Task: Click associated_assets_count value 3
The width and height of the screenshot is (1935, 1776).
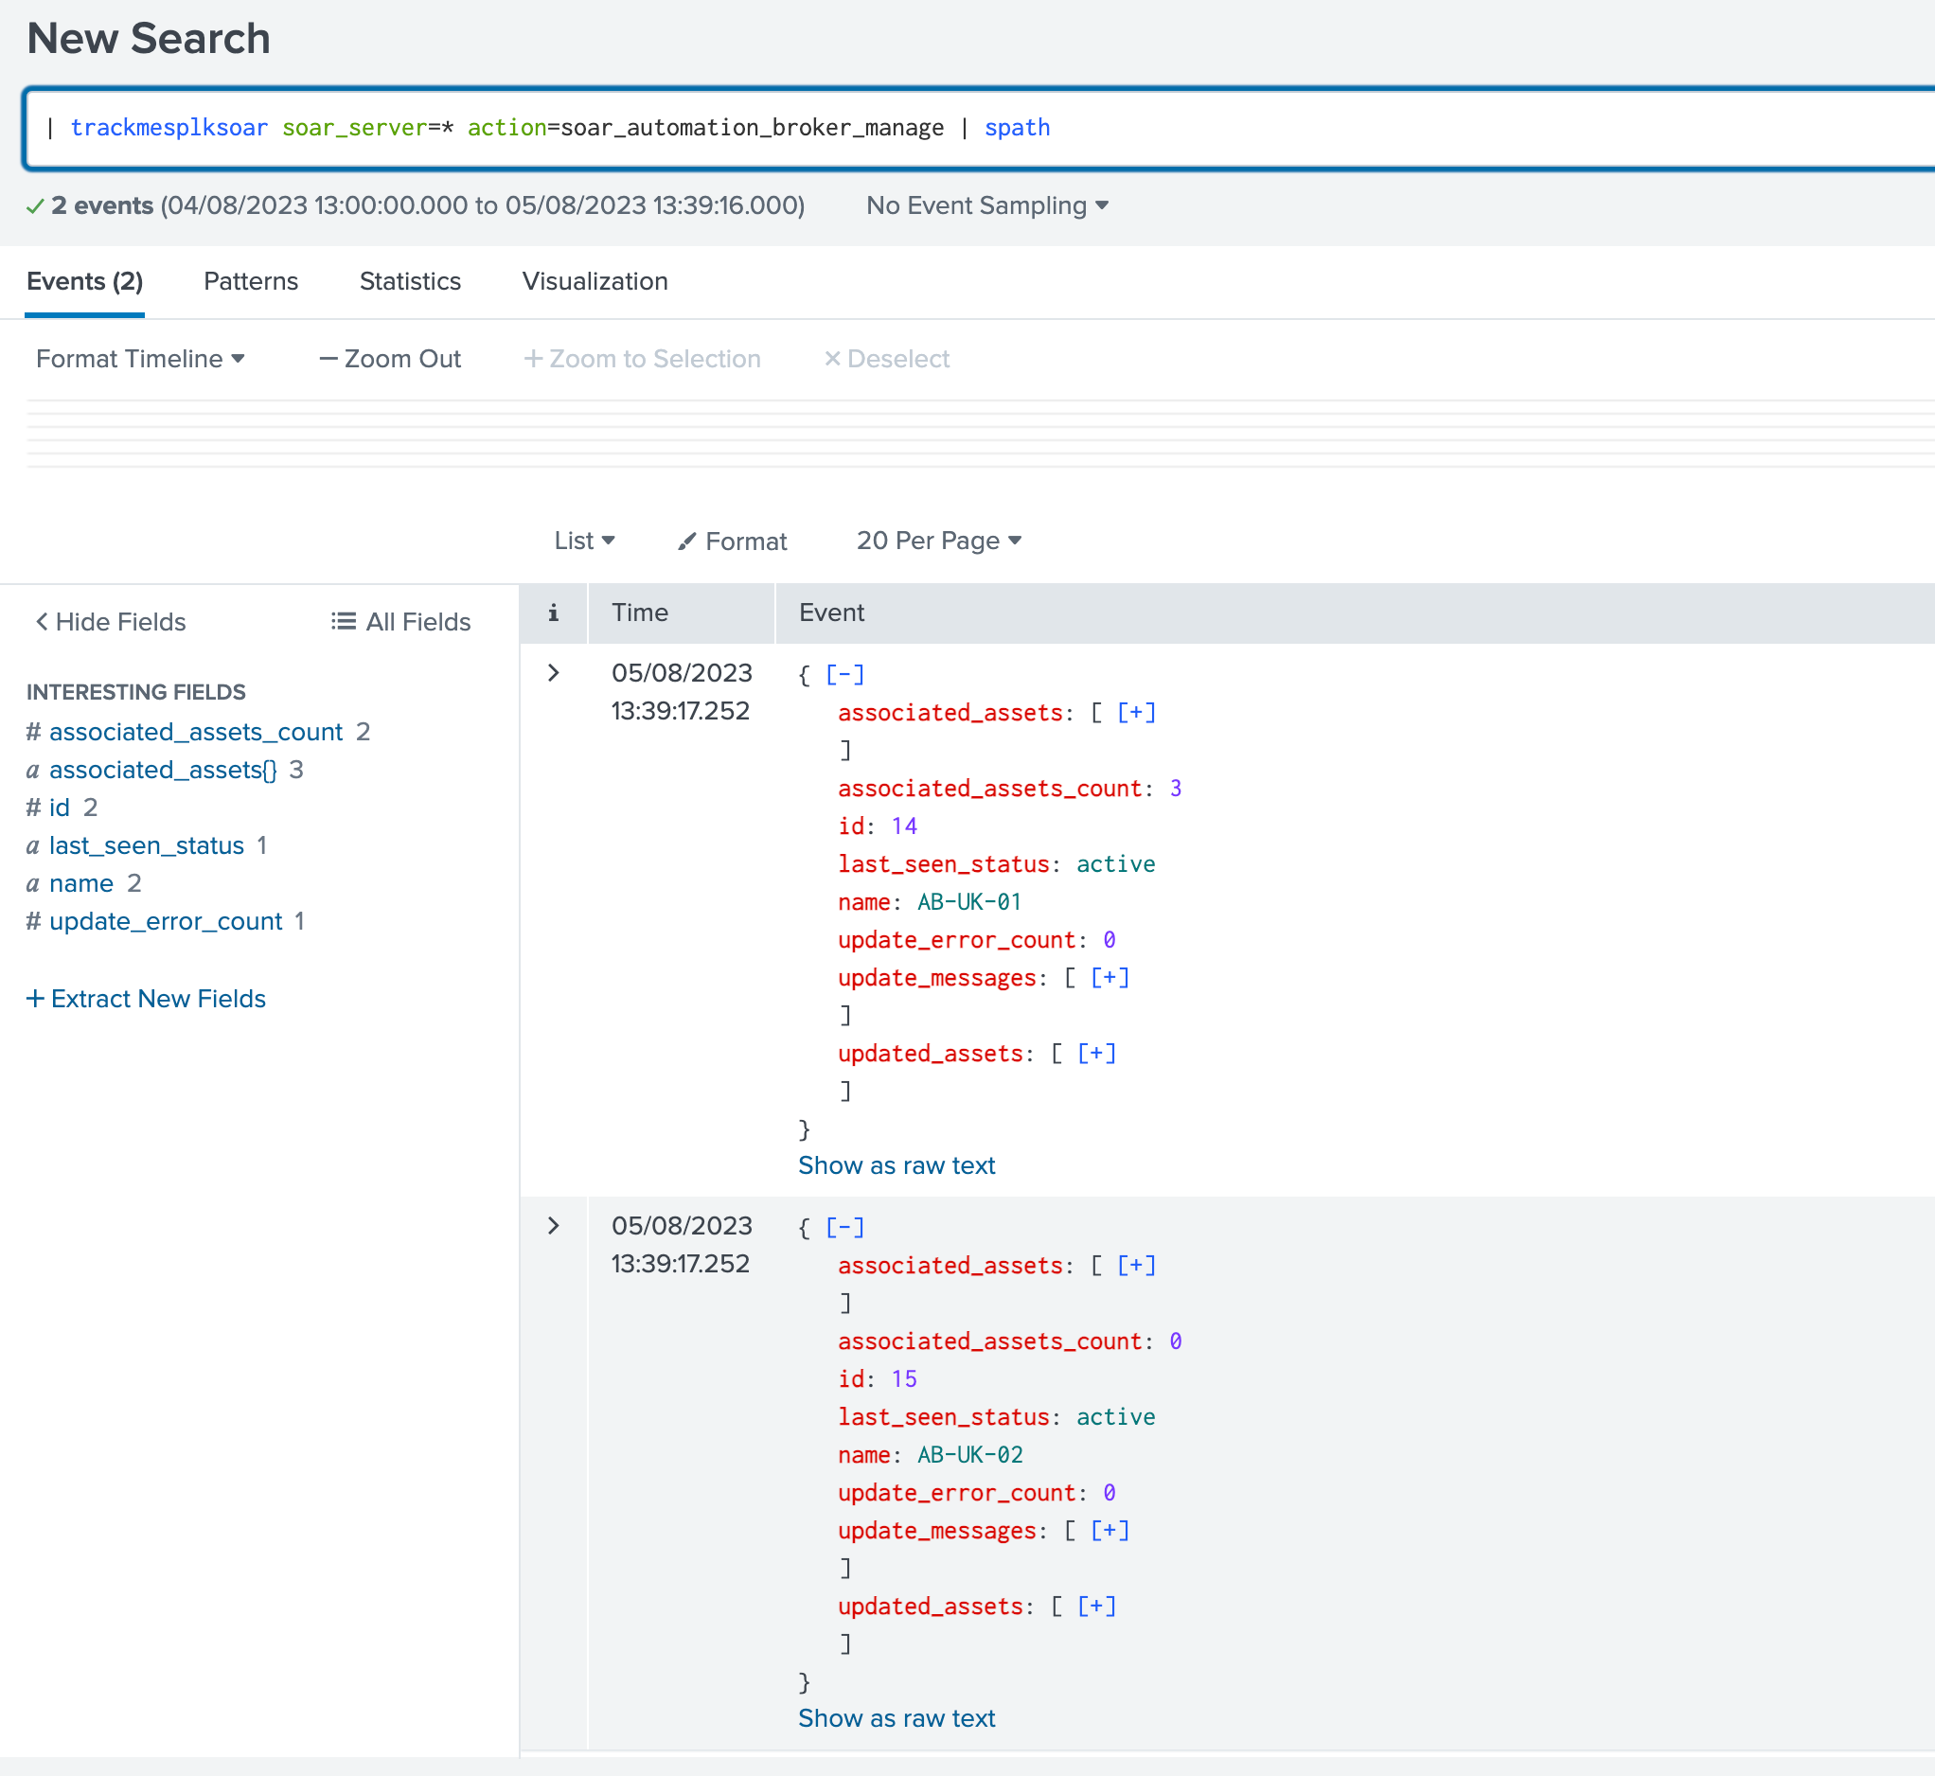Action: [1176, 788]
